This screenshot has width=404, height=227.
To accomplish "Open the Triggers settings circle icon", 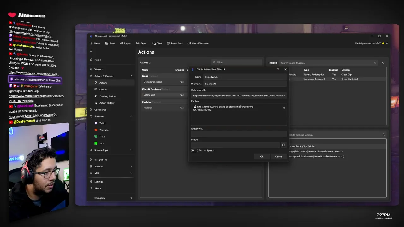I will tap(383, 63).
